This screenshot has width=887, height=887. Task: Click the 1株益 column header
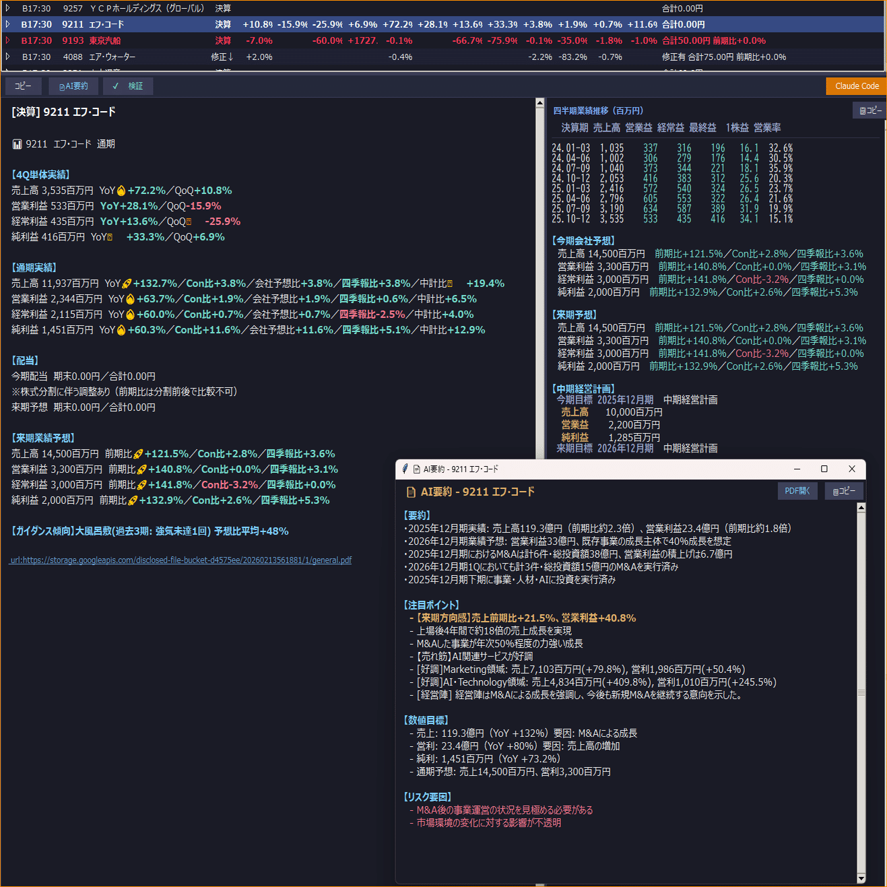point(737,127)
